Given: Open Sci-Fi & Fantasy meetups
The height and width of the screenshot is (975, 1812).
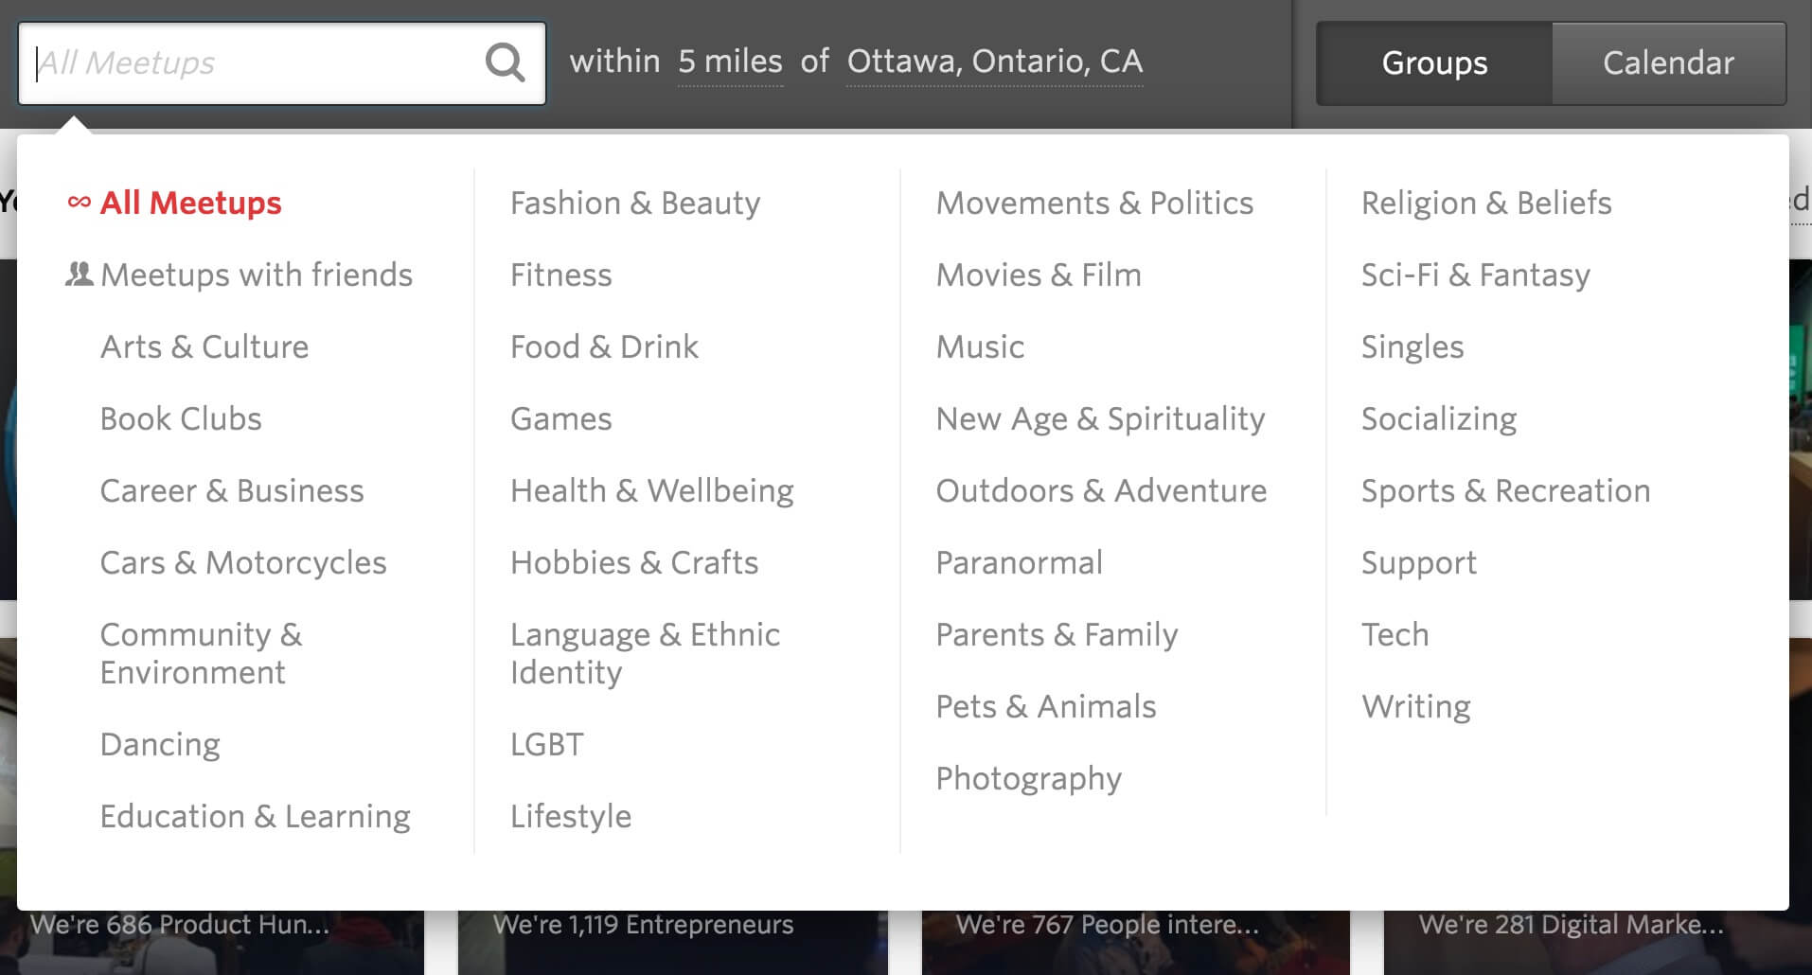Looking at the screenshot, I should coord(1476,275).
